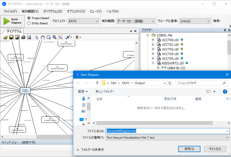The width and height of the screenshot is (231, 157).
Task: Click the COBOL File folder icon
Action: (x=154, y=35)
